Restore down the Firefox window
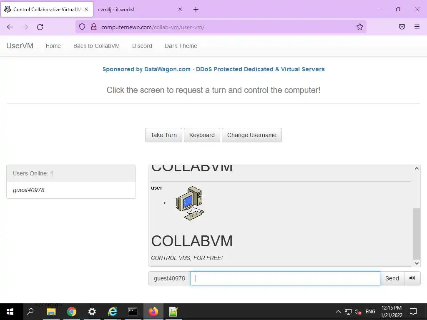Image resolution: width=427 pixels, height=320 pixels. (398, 9)
